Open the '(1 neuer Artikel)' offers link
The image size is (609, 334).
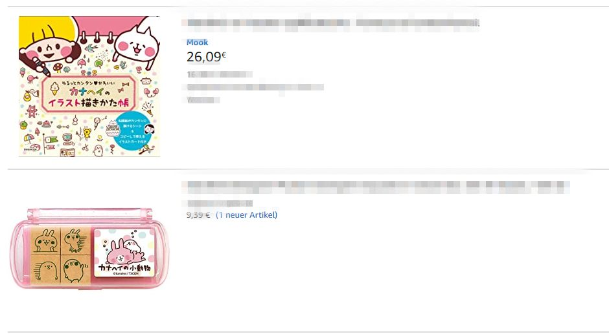click(247, 214)
